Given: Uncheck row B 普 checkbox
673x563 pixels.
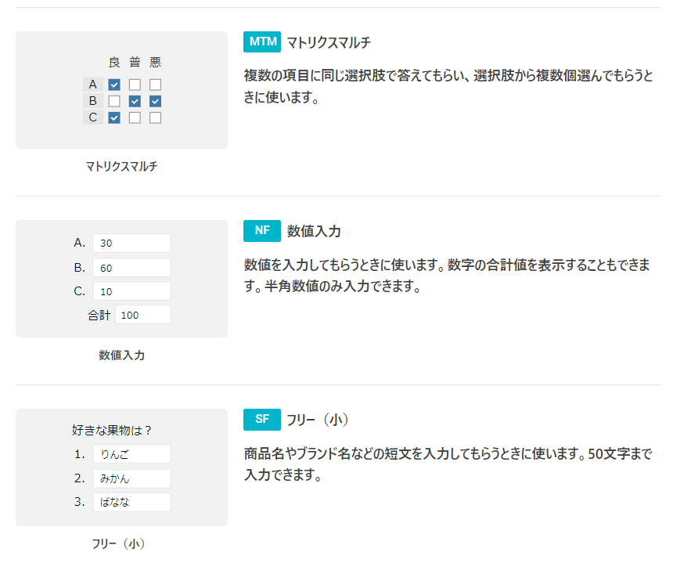Looking at the screenshot, I should tap(135, 101).
